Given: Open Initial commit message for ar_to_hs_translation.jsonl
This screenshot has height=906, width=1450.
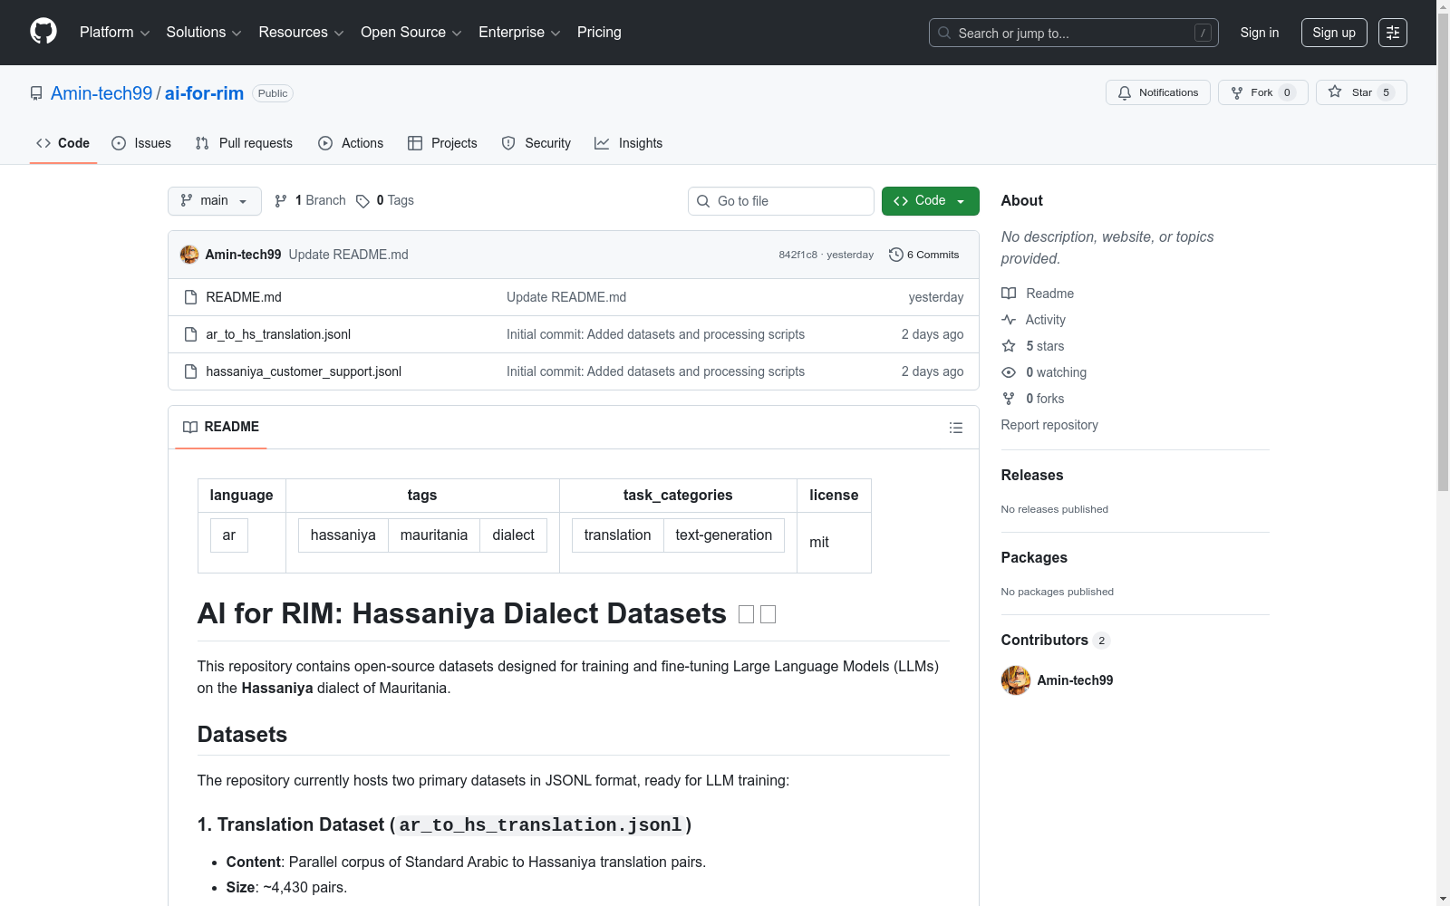Looking at the screenshot, I should point(655,334).
